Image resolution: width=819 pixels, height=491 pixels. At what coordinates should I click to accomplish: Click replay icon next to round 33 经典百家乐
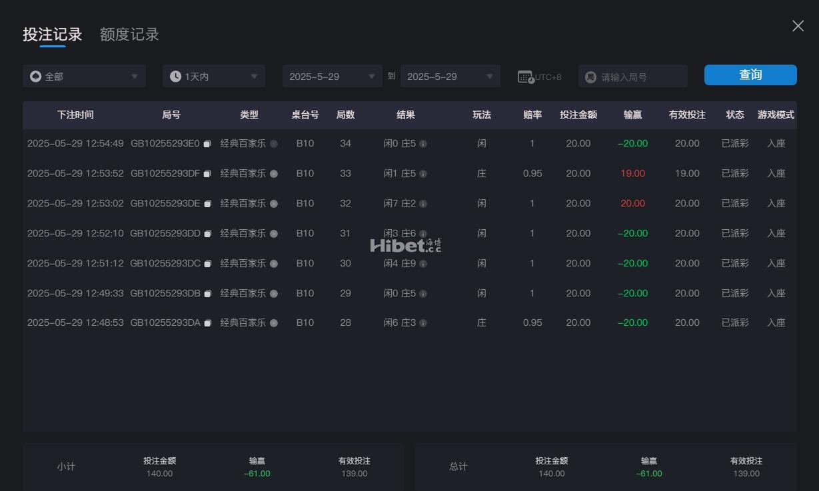(x=274, y=174)
